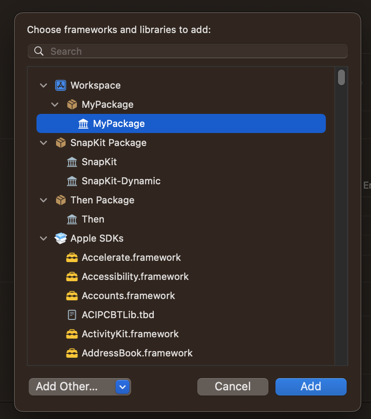
Task: Click the MyPackage parent box icon
Action: click(x=72, y=104)
